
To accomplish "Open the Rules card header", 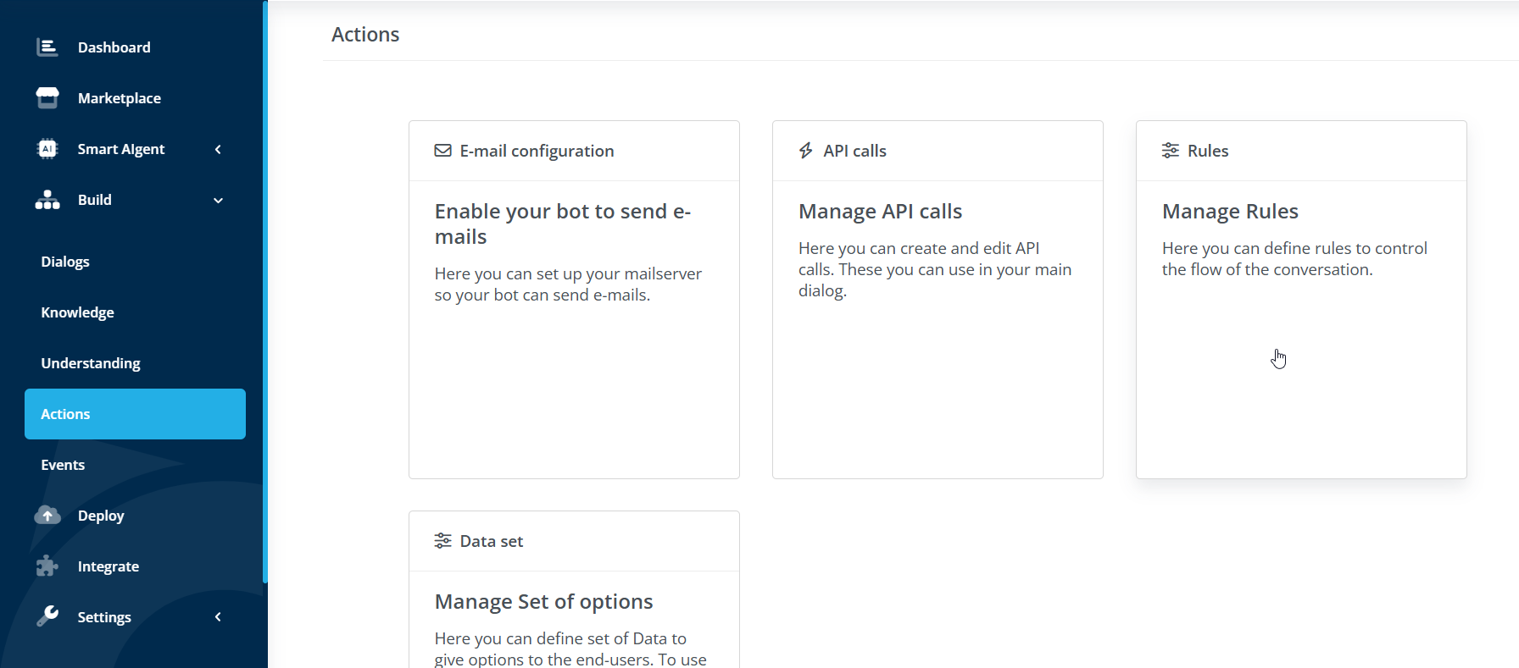I will coord(1301,151).
